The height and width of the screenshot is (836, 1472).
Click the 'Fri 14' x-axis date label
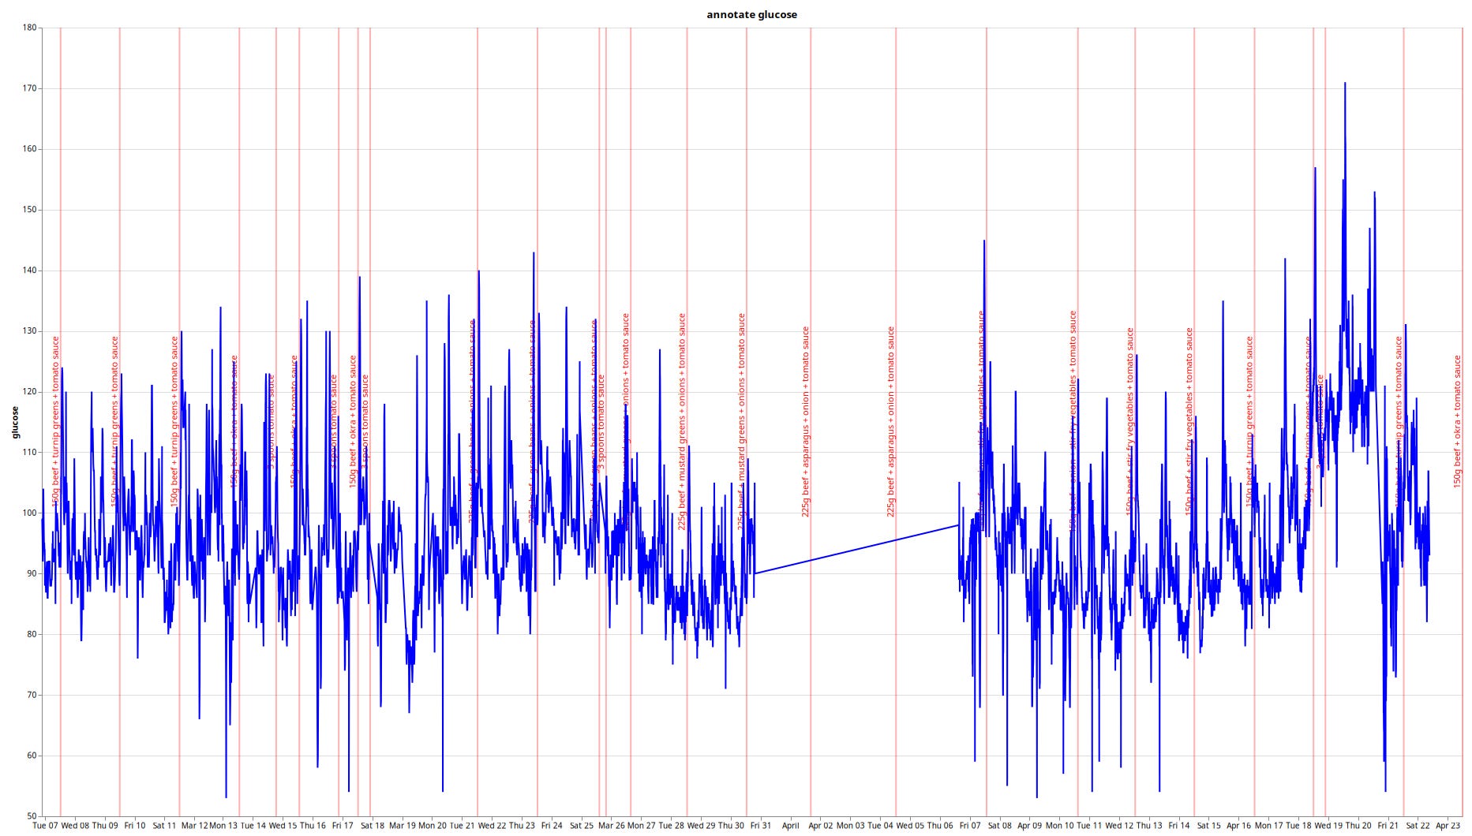pyautogui.click(x=1179, y=827)
